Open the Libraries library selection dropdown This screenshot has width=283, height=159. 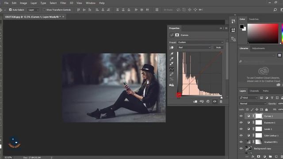tap(258, 55)
